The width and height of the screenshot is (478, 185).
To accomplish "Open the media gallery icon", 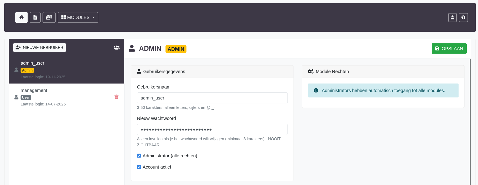I will point(49,17).
